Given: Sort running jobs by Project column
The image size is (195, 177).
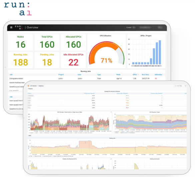Looking at the screenshot, I should click(61, 75).
